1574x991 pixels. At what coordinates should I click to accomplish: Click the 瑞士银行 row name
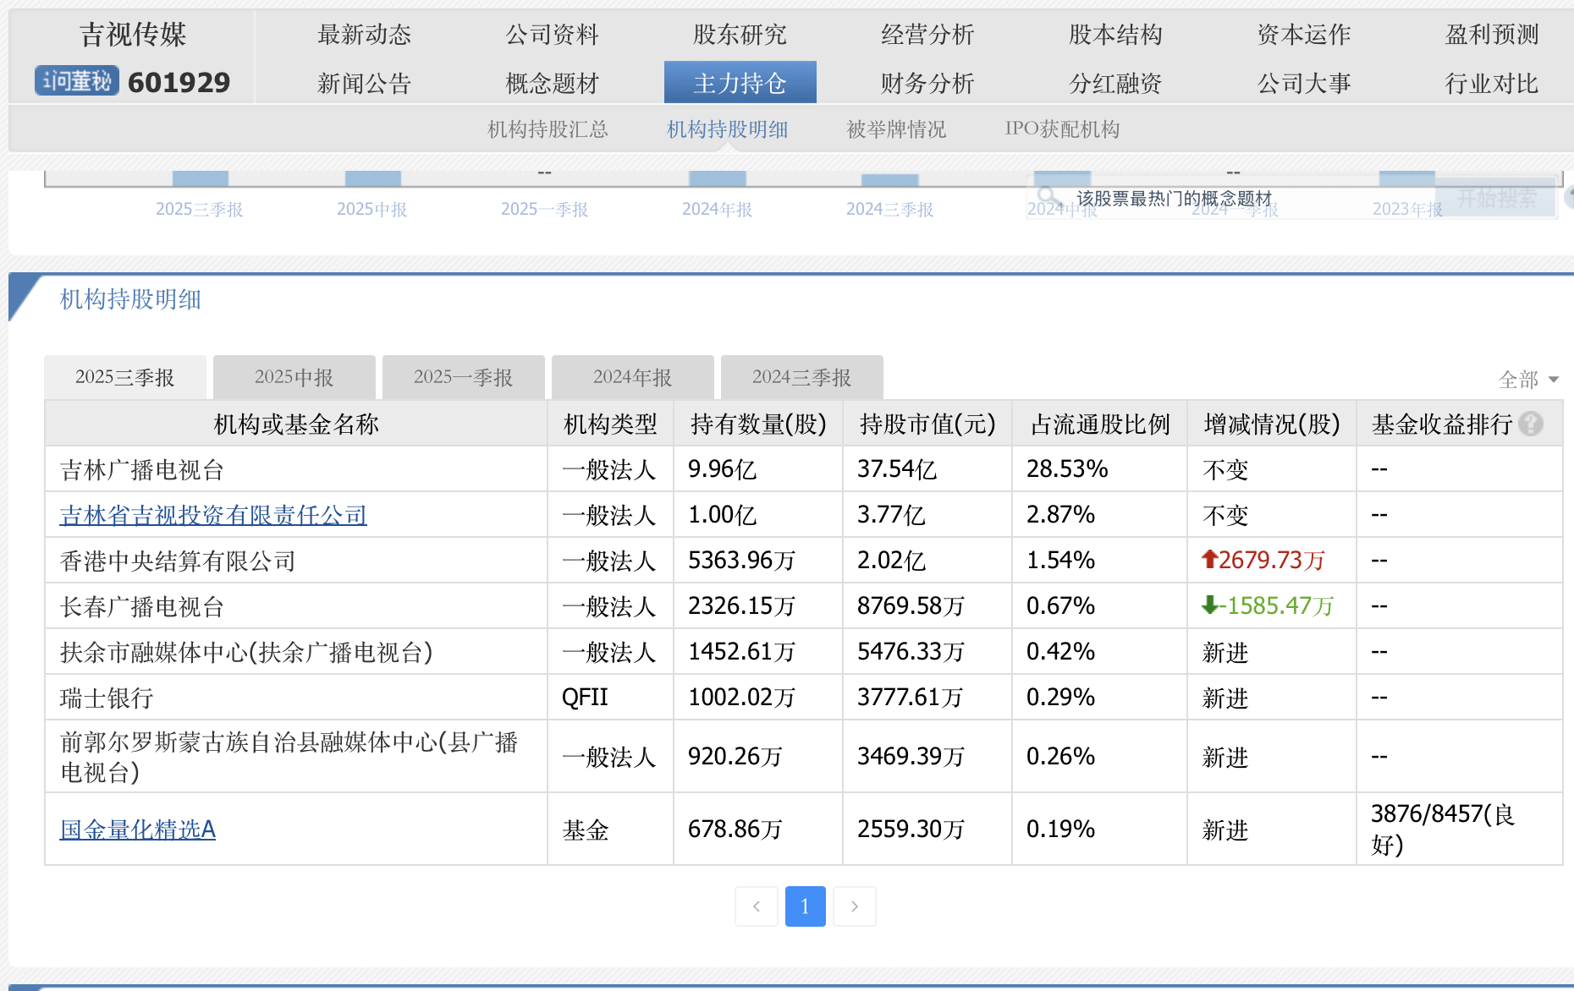107,698
